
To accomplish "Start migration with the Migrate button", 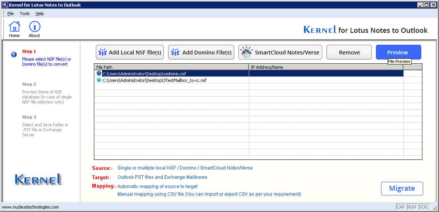I will point(402,188).
